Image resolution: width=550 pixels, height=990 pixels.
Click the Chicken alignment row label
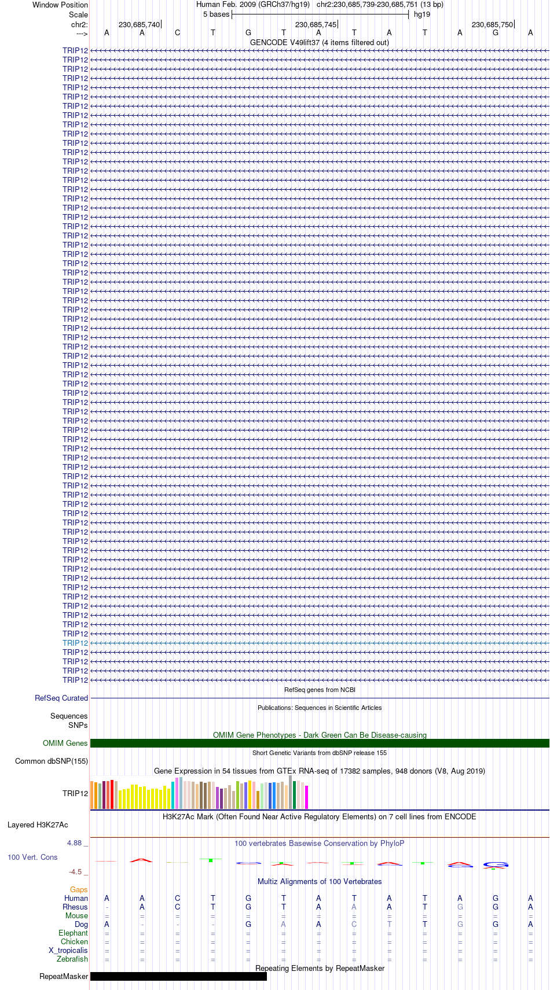[x=75, y=942]
